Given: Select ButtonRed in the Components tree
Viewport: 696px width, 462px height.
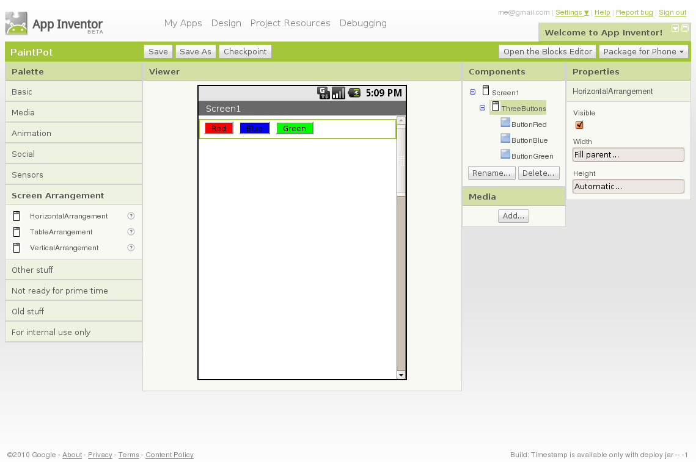Looking at the screenshot, I should pyautogui.click(x=529, y=125).
